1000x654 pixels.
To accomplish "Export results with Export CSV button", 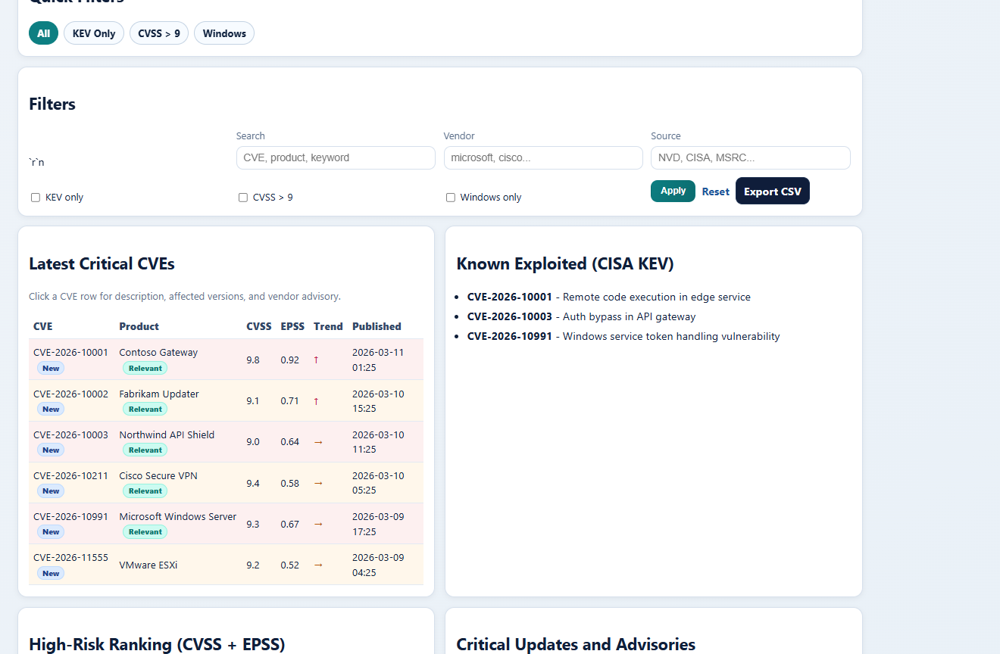I will click(x=772, y=192).
